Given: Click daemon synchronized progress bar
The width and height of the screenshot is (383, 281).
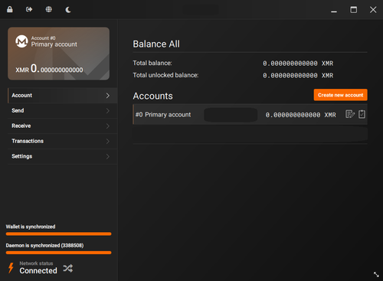Looking at the screenshot, I should [58, 253].
